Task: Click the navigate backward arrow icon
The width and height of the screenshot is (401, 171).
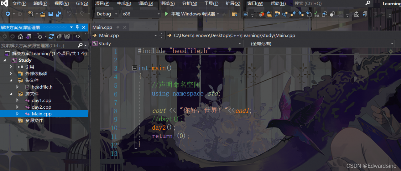Action: click(8, 14)
